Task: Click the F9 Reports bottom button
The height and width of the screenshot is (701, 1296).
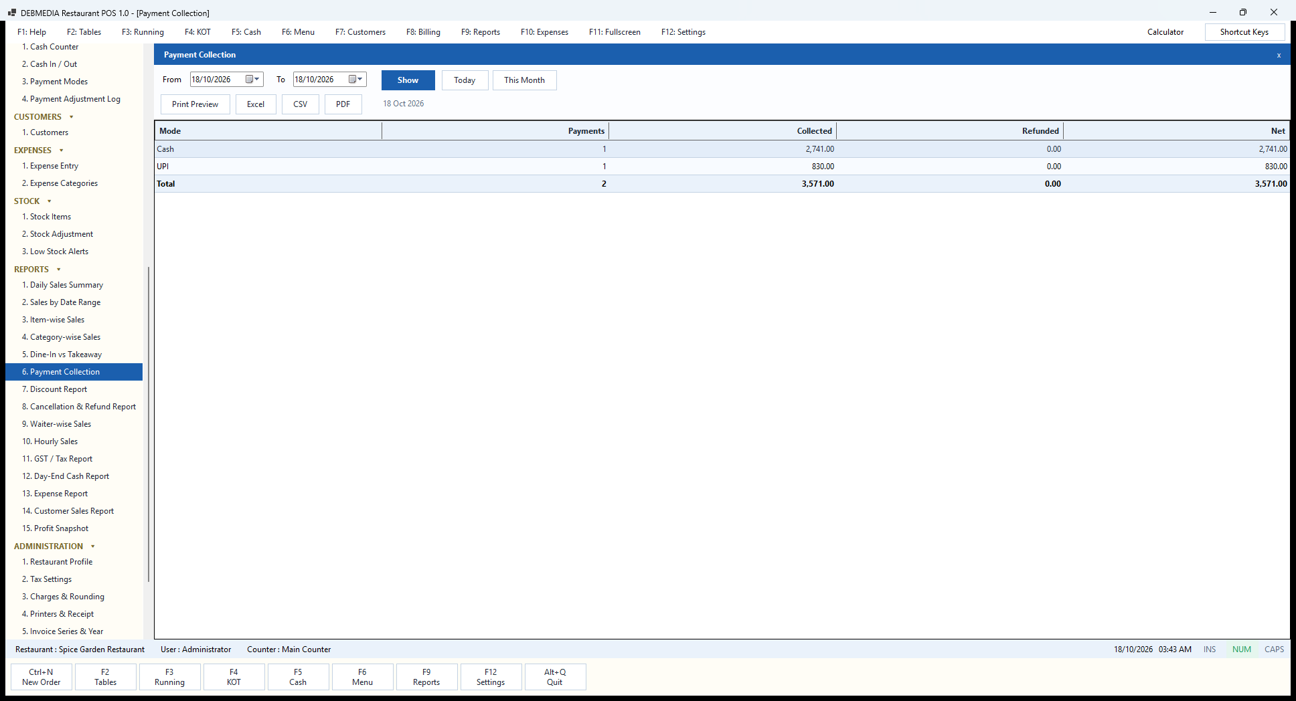Action: (426, 677)
